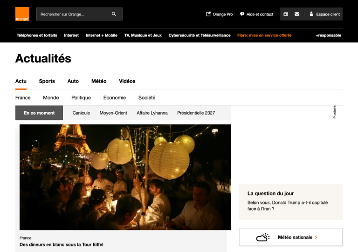Open the Internet menu item
Image resolution: width=358 pixels, height=252 pixels.
point(71,35)
